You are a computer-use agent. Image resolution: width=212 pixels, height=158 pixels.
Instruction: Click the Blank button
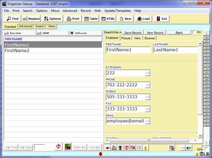tap(179, 33)
